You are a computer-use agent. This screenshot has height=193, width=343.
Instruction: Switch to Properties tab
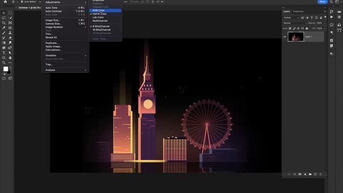tap(299, 11)
